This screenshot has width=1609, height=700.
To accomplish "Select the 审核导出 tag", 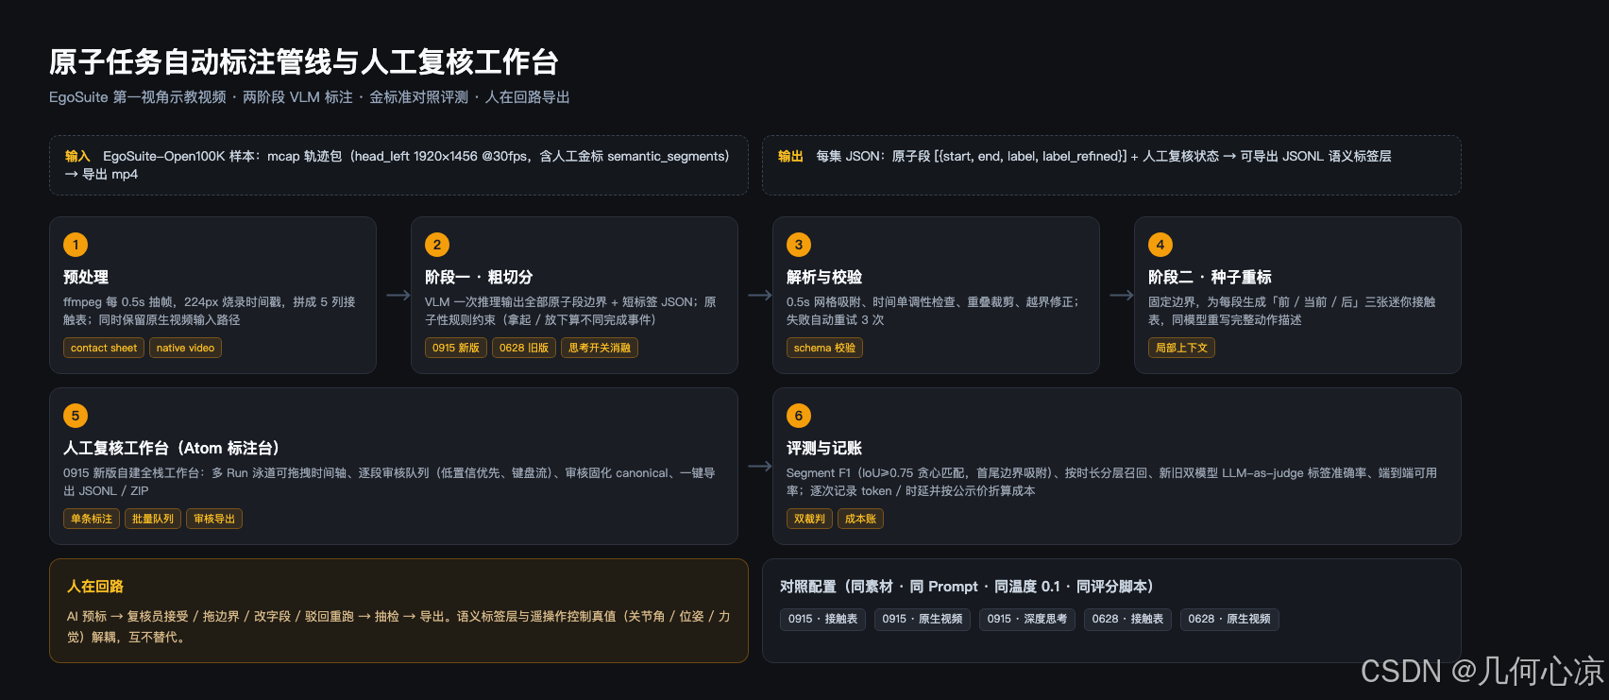I will (214, 519).
